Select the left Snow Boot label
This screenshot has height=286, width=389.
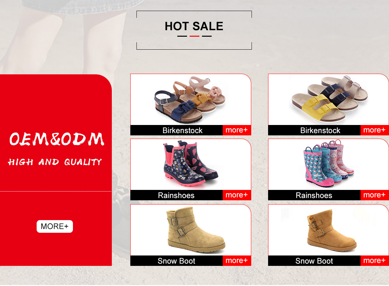tap(176, 261)
